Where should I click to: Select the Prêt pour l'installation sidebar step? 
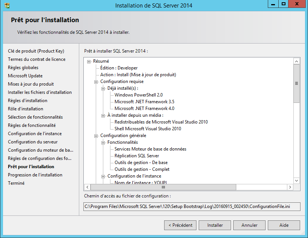(x=31, y=167)
